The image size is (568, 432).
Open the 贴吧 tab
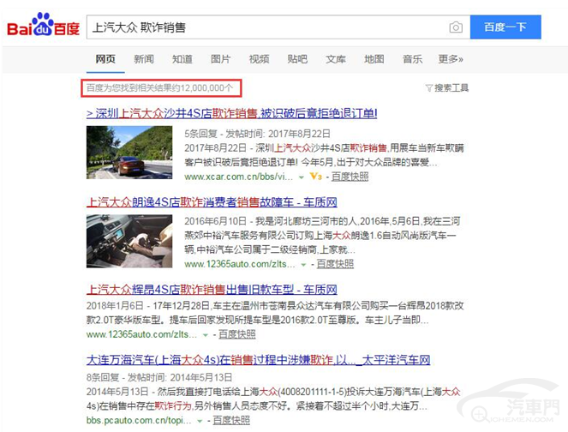297,59
